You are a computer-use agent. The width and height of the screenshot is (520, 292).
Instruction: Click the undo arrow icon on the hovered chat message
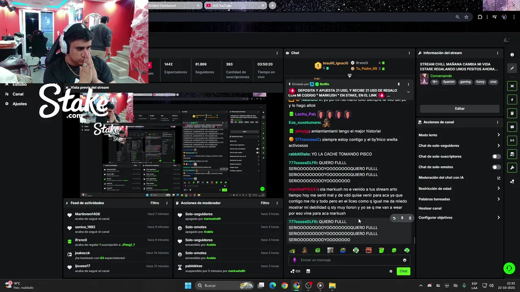coord(394,218)
